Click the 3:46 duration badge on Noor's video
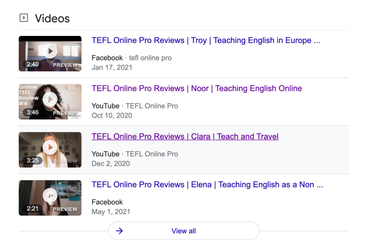Viewport: 368px width, 247px height. point(33,113)
